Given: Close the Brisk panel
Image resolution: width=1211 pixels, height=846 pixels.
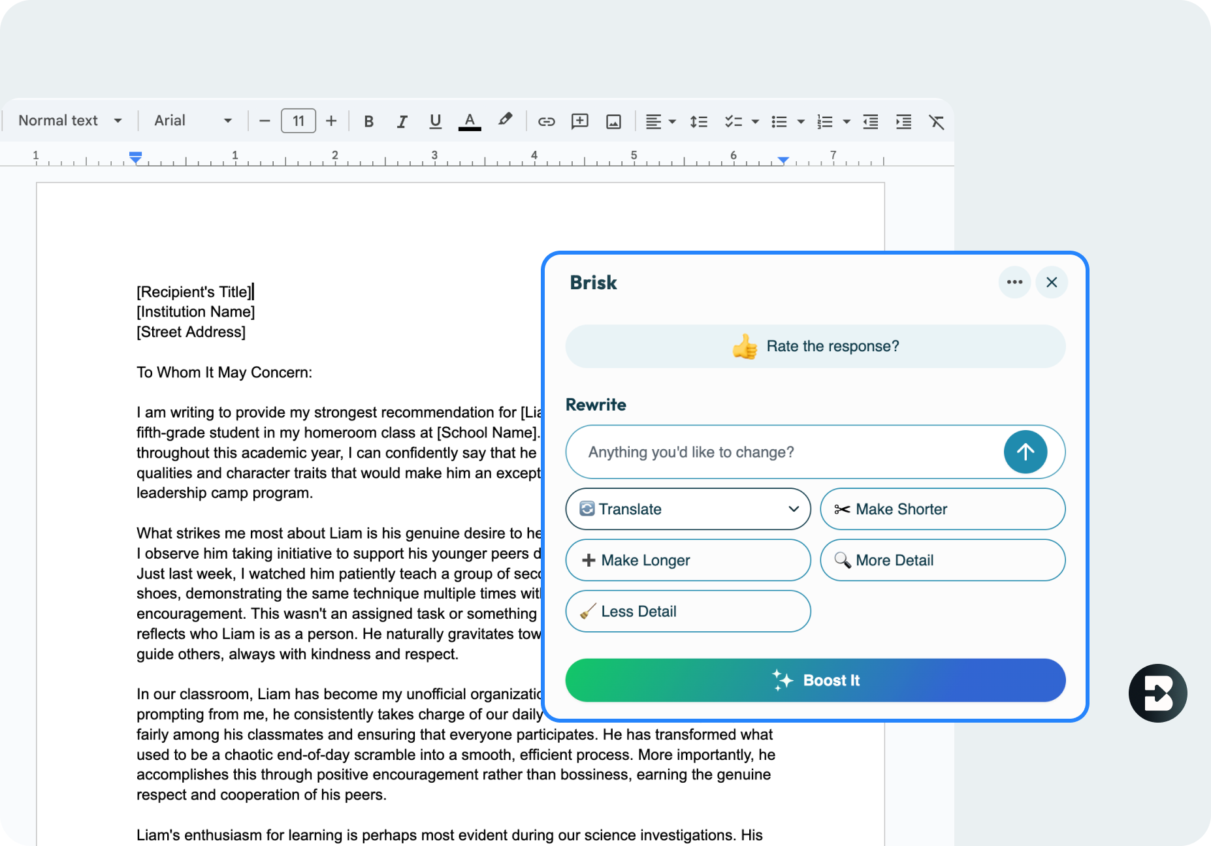Looking at the screenshot, I should 1052,282.
